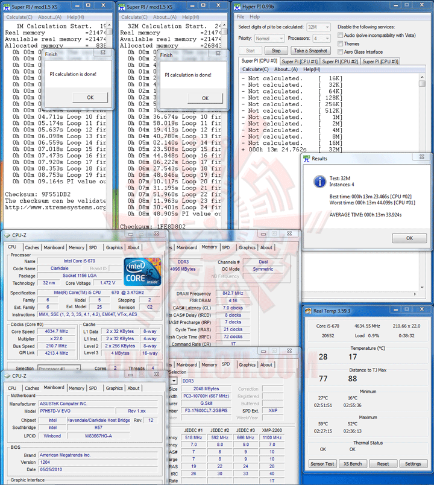This screenshot has height=485, width=434.
Task: Open CPU-Z processor Selection dropdown
Action: click(x=59, y=369)
